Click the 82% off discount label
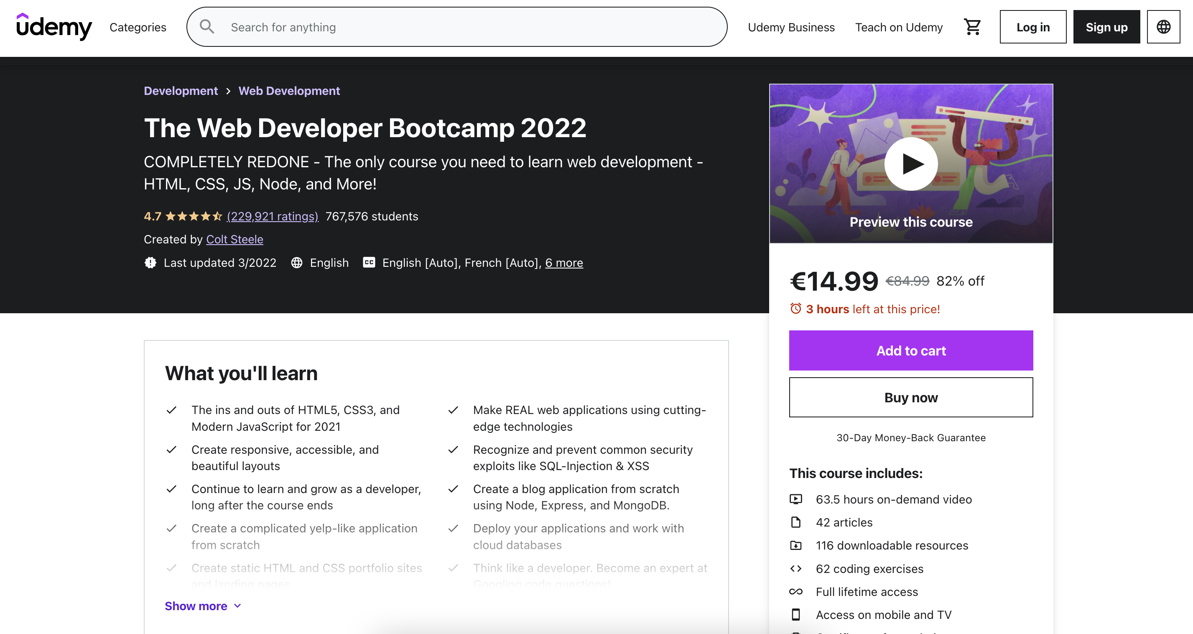 tap(960, 281)
